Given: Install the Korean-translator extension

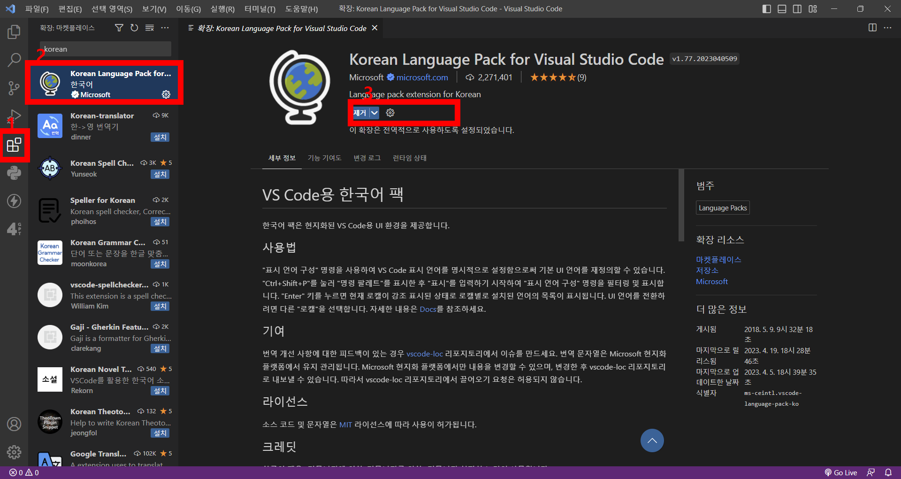Looking at the screenshot, I should tap(160, 137).
